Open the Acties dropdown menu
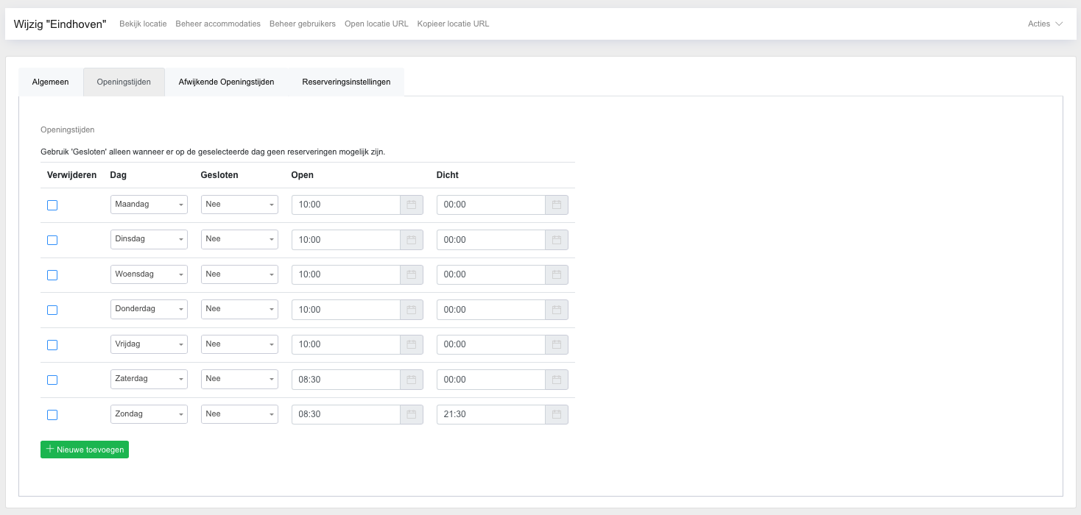Screen dimensions: 1081x515 coord(1045,24)
